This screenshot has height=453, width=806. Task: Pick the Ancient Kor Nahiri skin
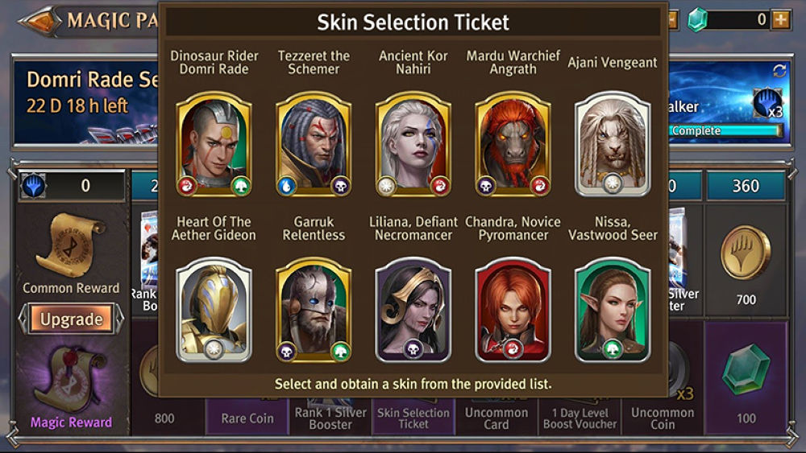[x=413, y=144]
